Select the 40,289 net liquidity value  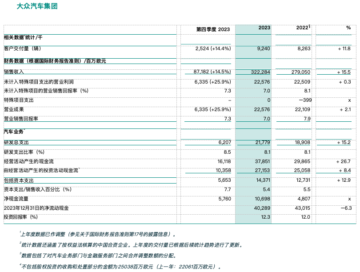[262, 208]
